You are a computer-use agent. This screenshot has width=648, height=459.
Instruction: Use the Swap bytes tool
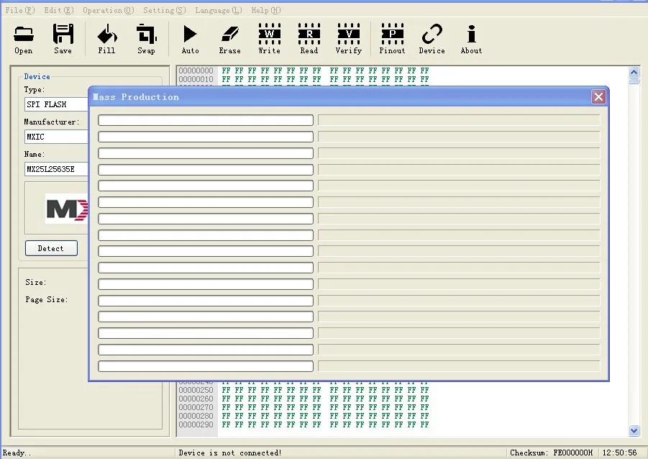click(x=146, y=37)
